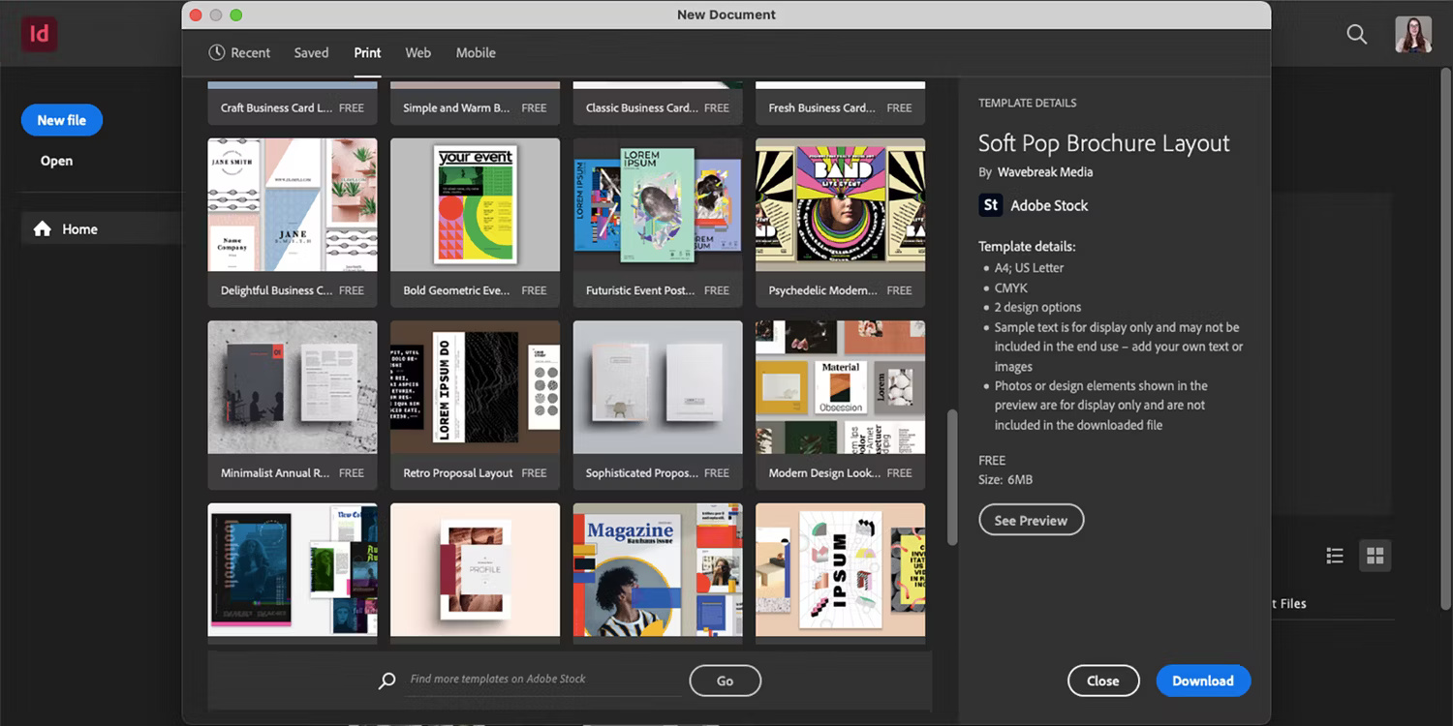This screenshot has height=726, width=1453.
Task: Click the template list scrollbar handle
Action: pos(952,476)
